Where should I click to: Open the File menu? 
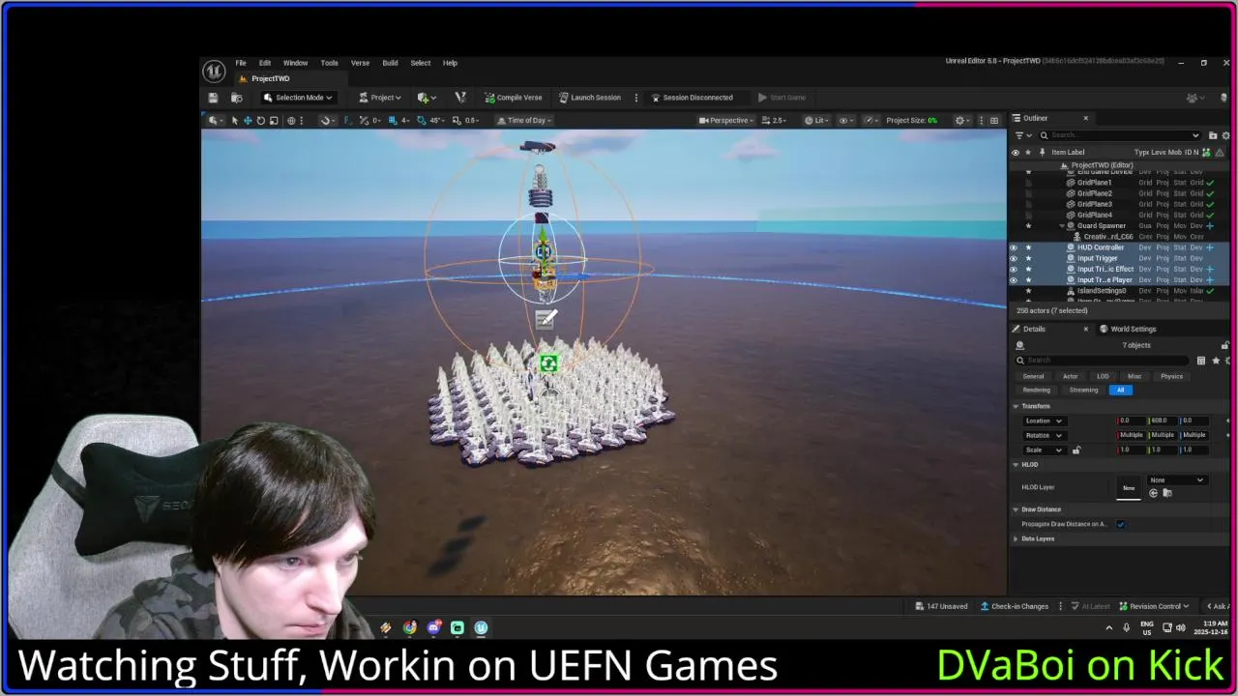point(241,63)
